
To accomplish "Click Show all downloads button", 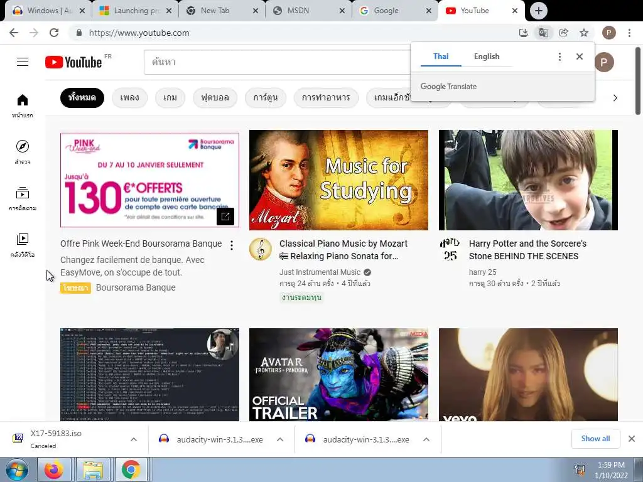I will (595, 439).
